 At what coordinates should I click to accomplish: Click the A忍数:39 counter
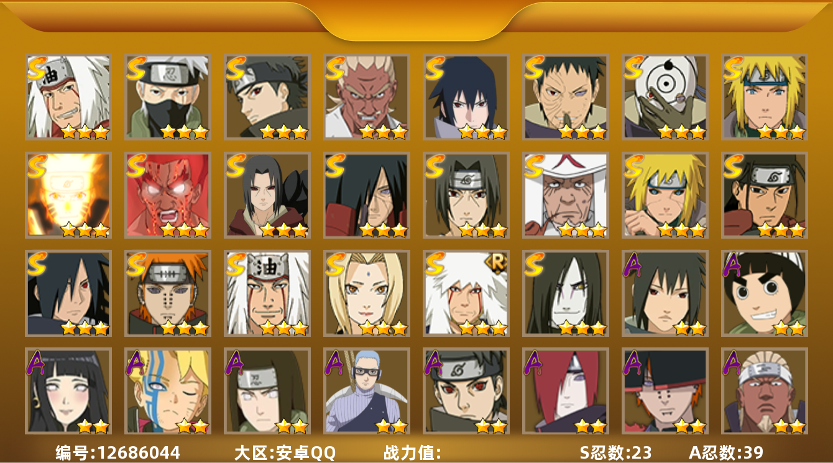[x=726, y=452]
